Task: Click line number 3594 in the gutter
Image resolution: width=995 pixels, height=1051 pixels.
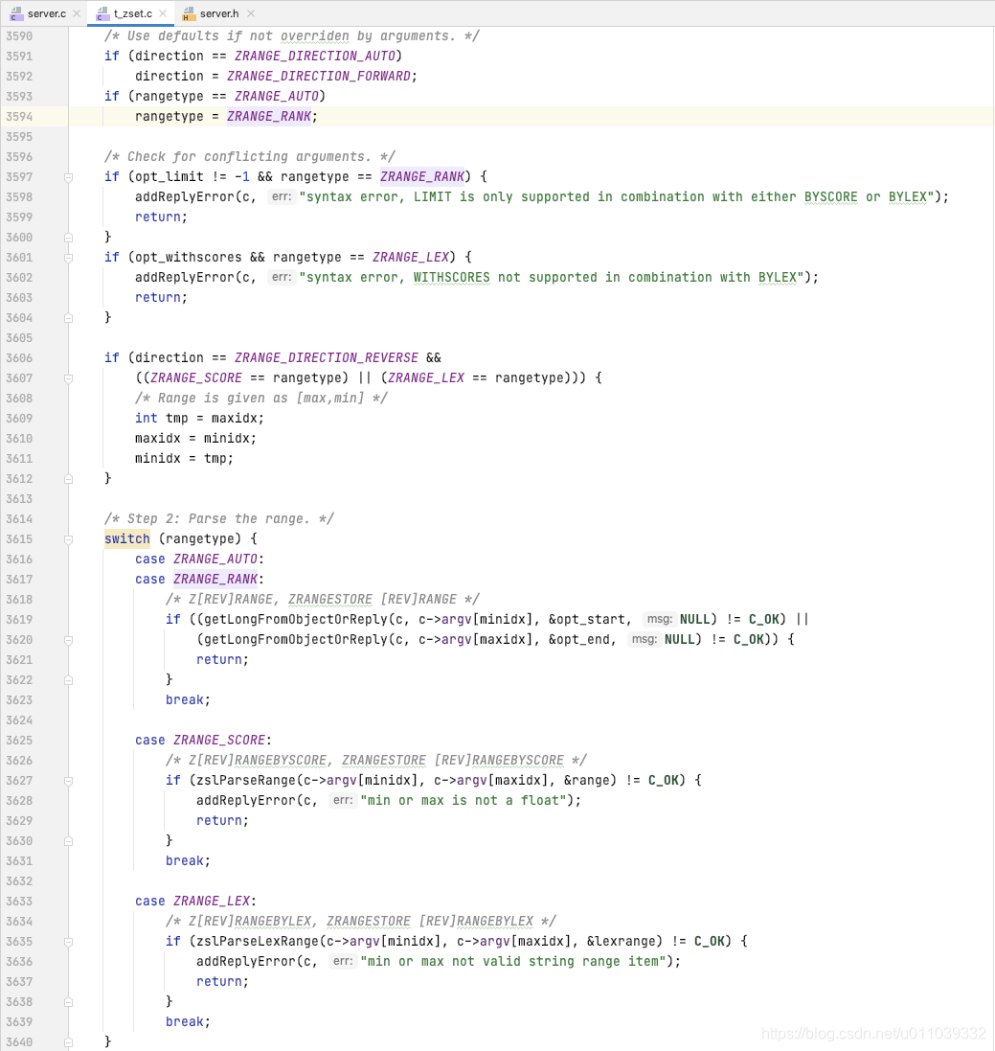Action: coord(19,117)
